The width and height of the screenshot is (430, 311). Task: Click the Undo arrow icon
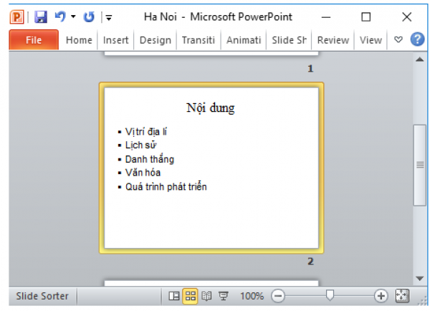coord(60,16)
